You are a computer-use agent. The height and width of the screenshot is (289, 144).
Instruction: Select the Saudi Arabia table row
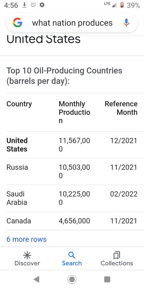(72, 198)
